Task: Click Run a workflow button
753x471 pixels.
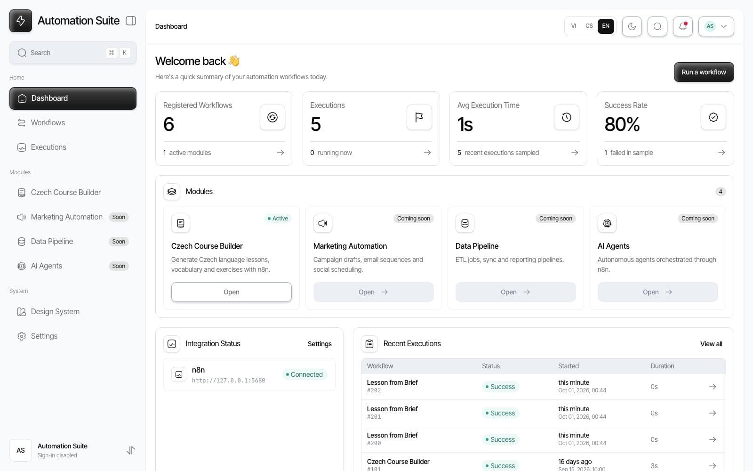Action: (x=704, y=72)
